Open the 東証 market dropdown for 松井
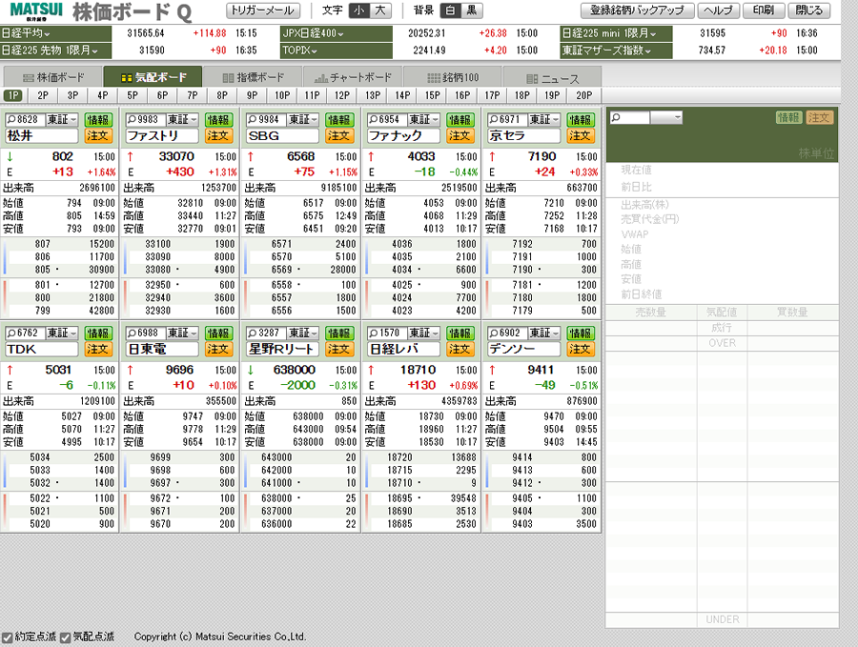 click(62, 120)
